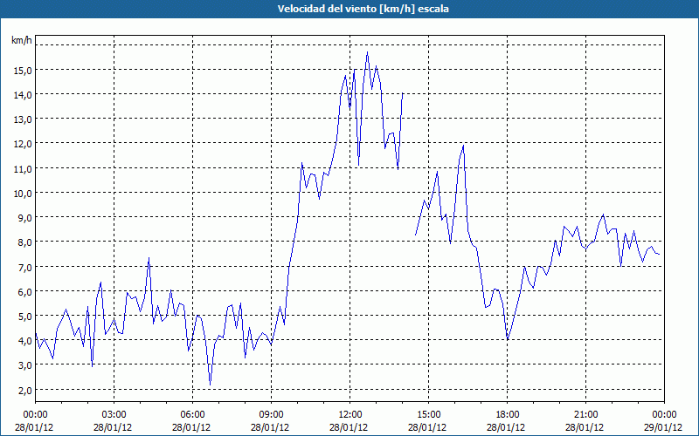Select the '5,0' y-axis value

(x=25, y=317)
